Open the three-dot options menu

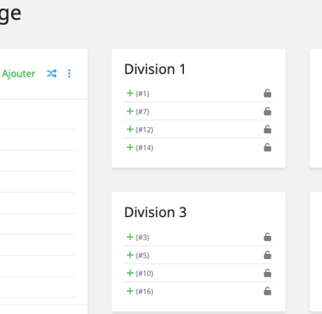[x=69, y=74]
